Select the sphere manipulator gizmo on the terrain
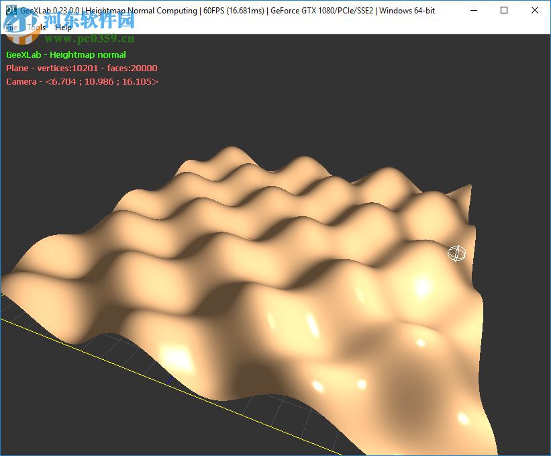 coord(457,253)
